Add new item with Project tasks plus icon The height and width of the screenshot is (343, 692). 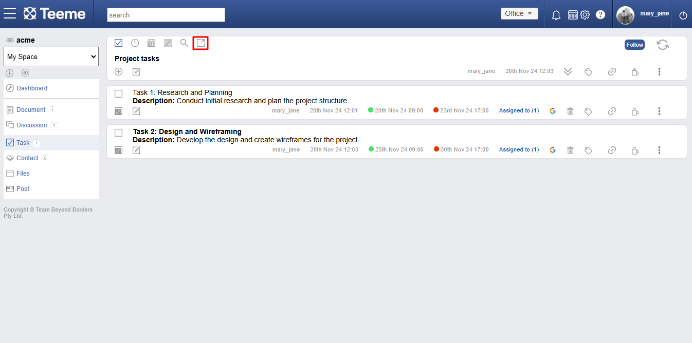click(x=119, y=71)
